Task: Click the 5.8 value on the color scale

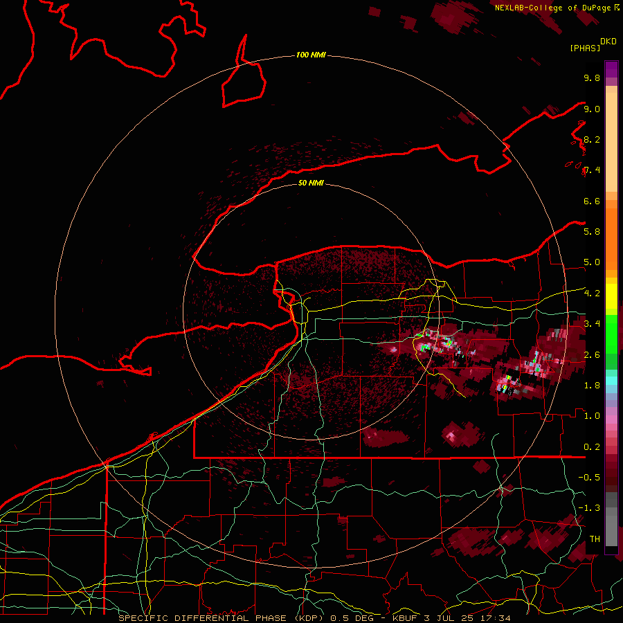Action: (592, 232)
